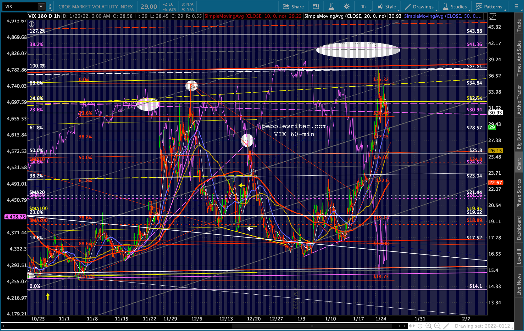Toggle the chart scale curve icon

click(x=493, y=17)
